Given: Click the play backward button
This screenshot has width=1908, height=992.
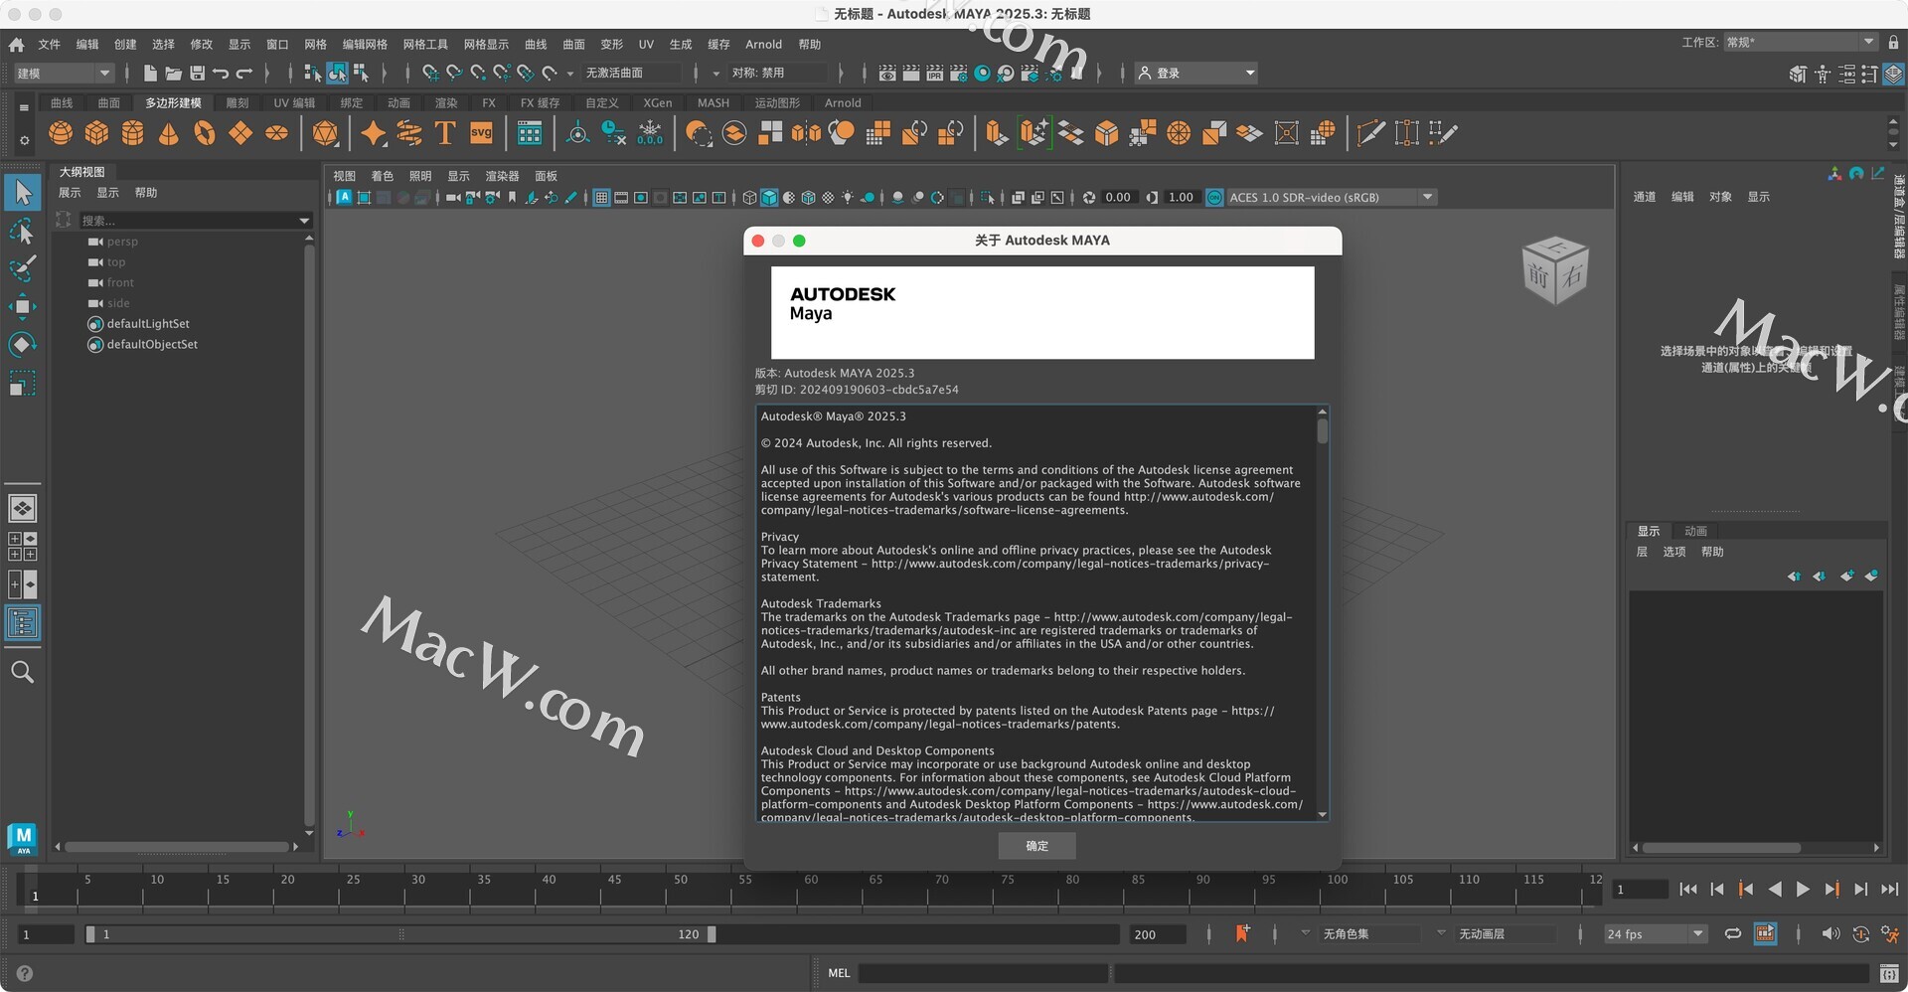Looking at the screenshot, I should pyautogui.click(x=1775, y=890).
